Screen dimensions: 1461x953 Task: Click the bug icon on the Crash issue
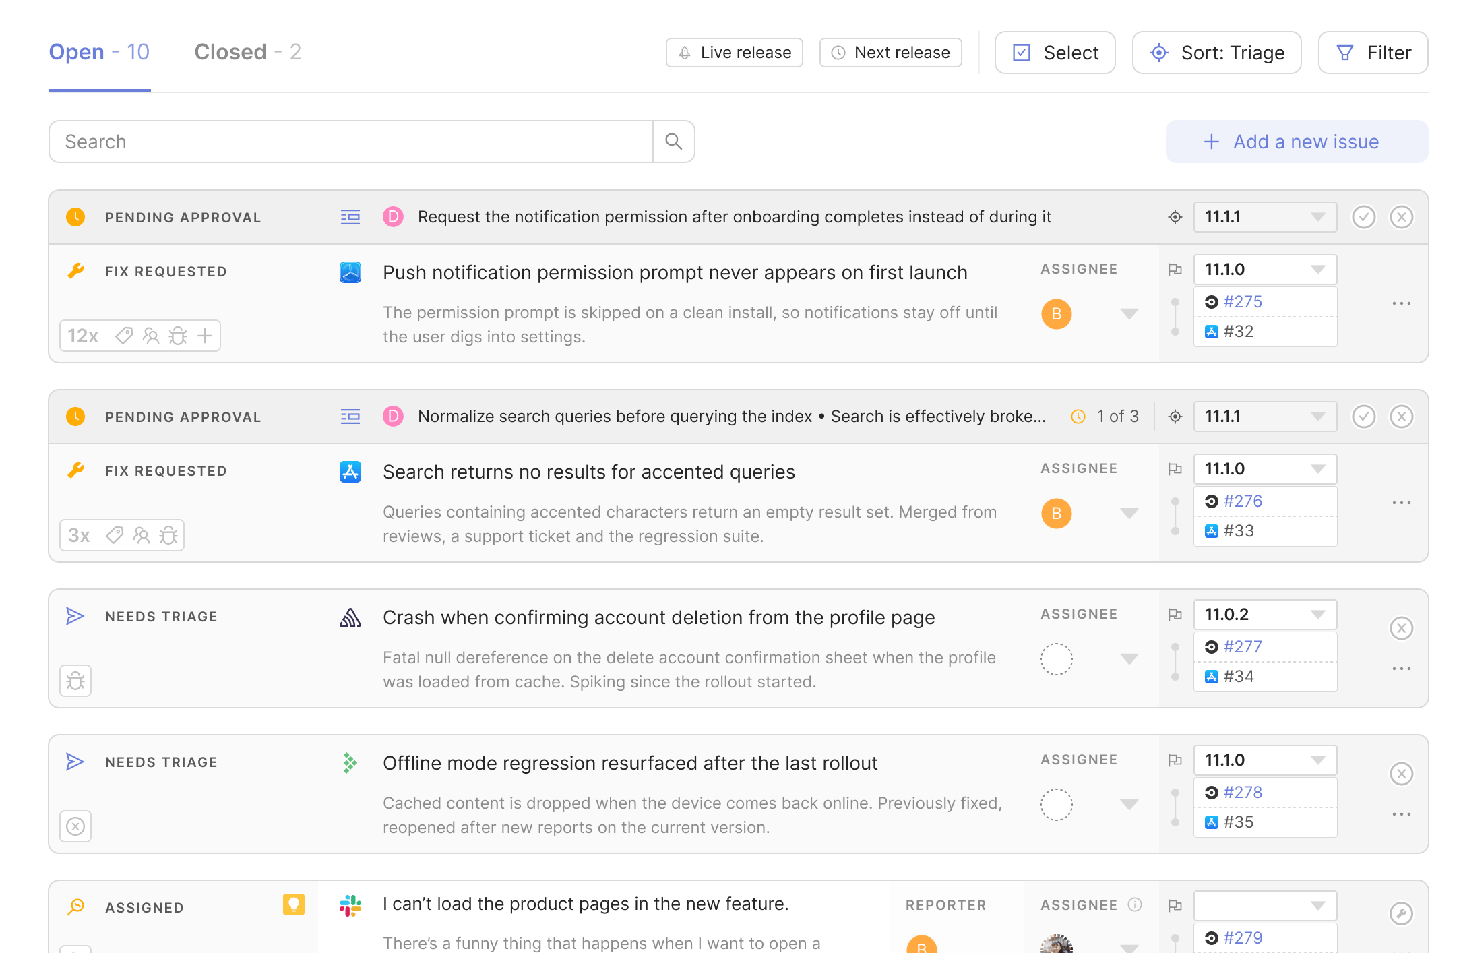coord(75,681)
